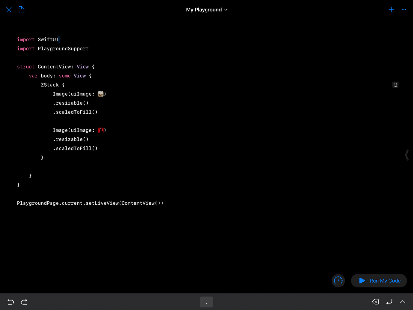
Task: Open the speedometer execution speed control
Action: [x=338, y=281]
